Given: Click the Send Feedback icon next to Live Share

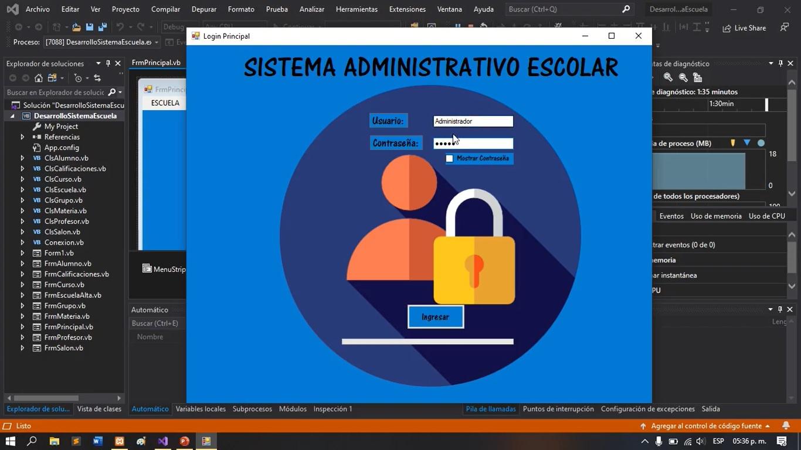Looking at the screenshot, I should pos(783,28).
